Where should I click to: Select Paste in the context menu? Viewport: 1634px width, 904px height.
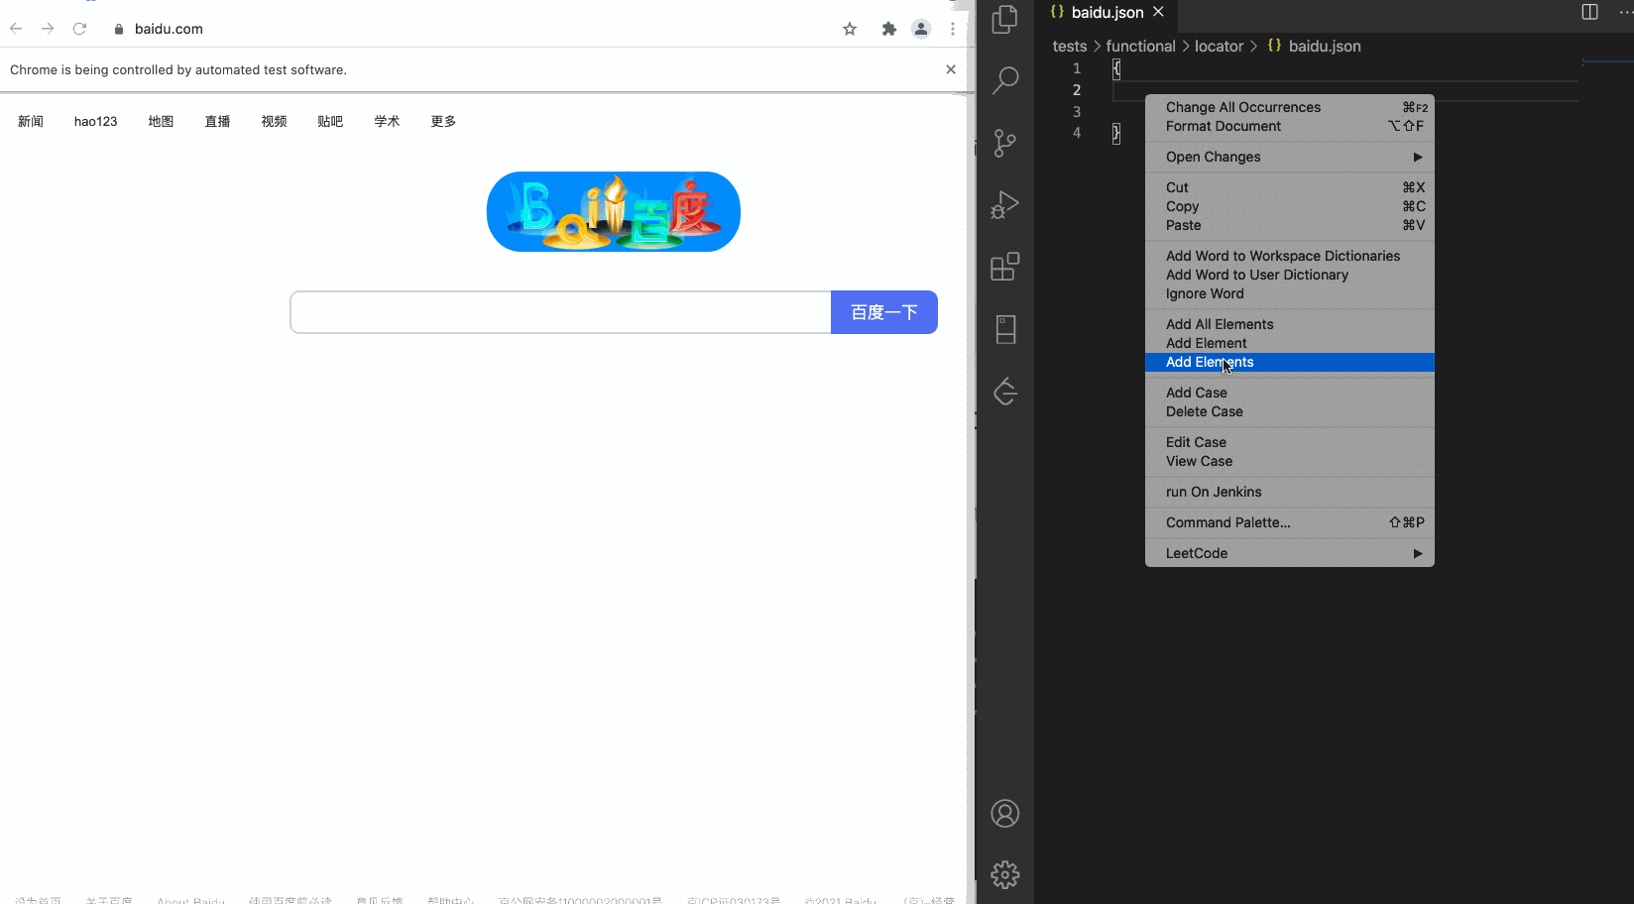pos(1290,225)
